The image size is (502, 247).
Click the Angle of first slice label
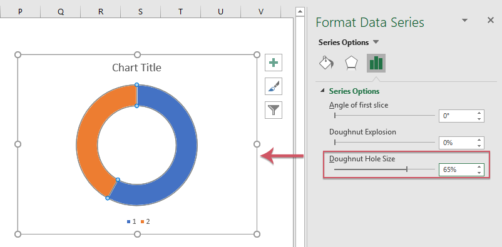pos(359,105)
